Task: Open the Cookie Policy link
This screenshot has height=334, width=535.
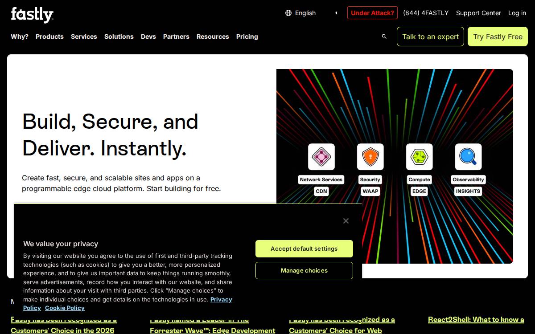Action: point(65,308)
